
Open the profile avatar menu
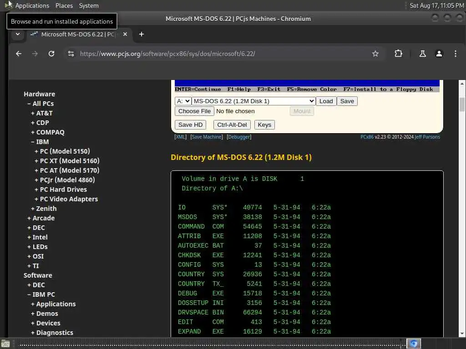coord(439,54)
